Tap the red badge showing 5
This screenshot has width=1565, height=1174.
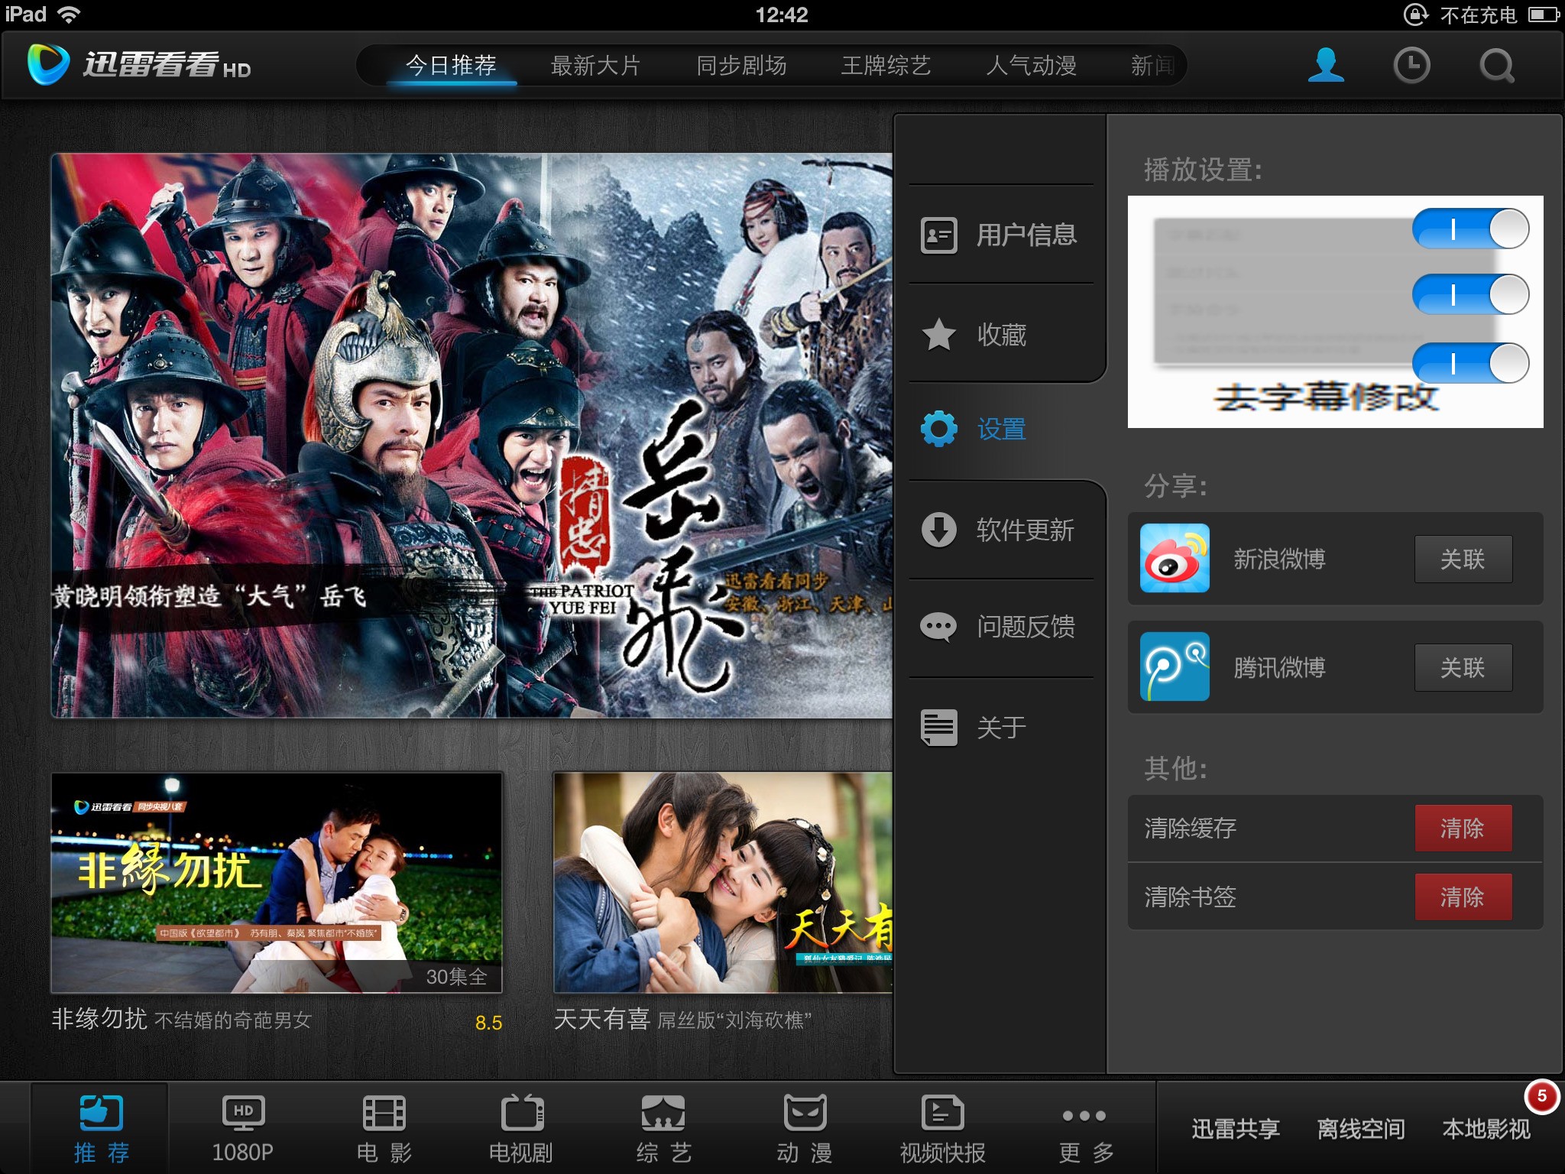pos(1541,1097)
